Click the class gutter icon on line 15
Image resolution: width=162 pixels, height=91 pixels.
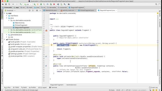pyautogui.click(x=46, y=30)
